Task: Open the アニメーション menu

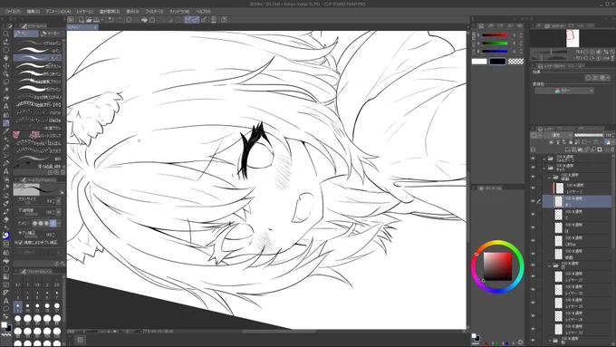Action: (58, 12)
